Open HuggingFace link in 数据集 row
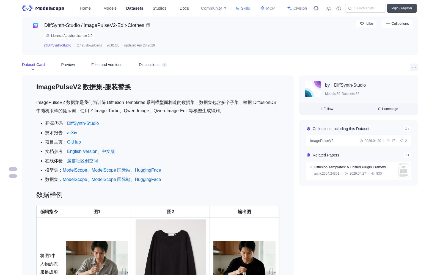 click(148, 180)
